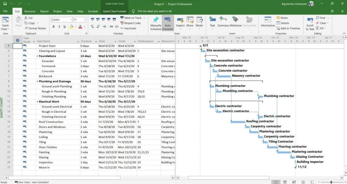347x184 pixels.
Task: Unlink the selected tasks
Action: pyautogui.click(x=116, y=27)
